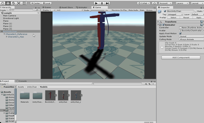Open the sample scene options menu
204x123 pixels.
coord(38,13)
